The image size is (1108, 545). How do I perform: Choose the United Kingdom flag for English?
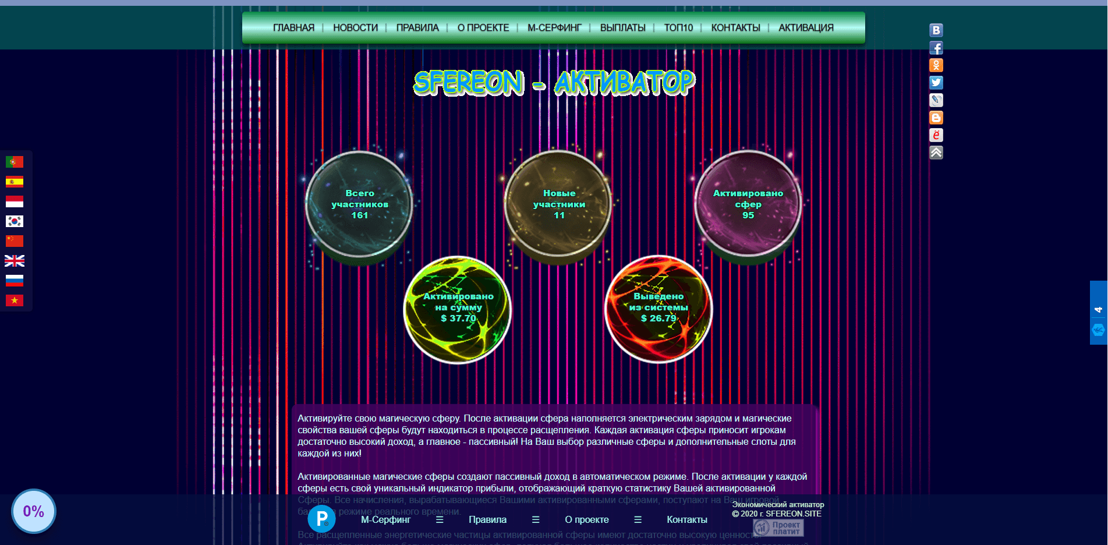click(15, 261)
